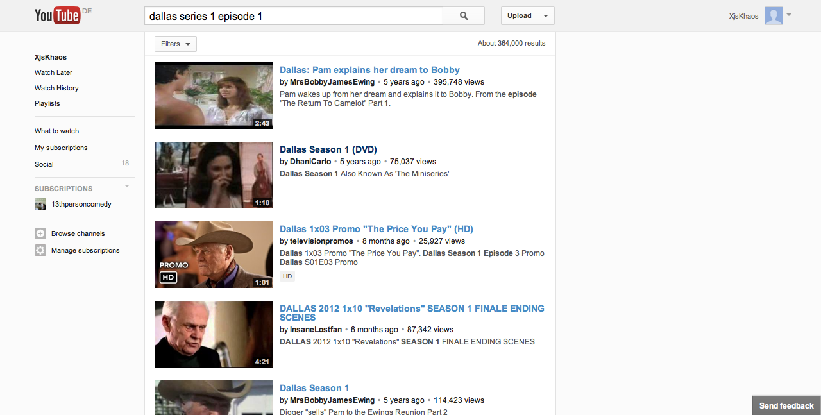The image size is (821, 415).
Task: Open XjsKhaos channel link in sidebar
Action: 51,57
